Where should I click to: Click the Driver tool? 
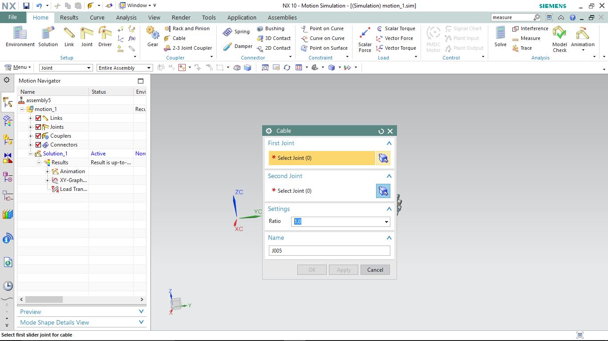pyautogui.click(x=105, y=36)
